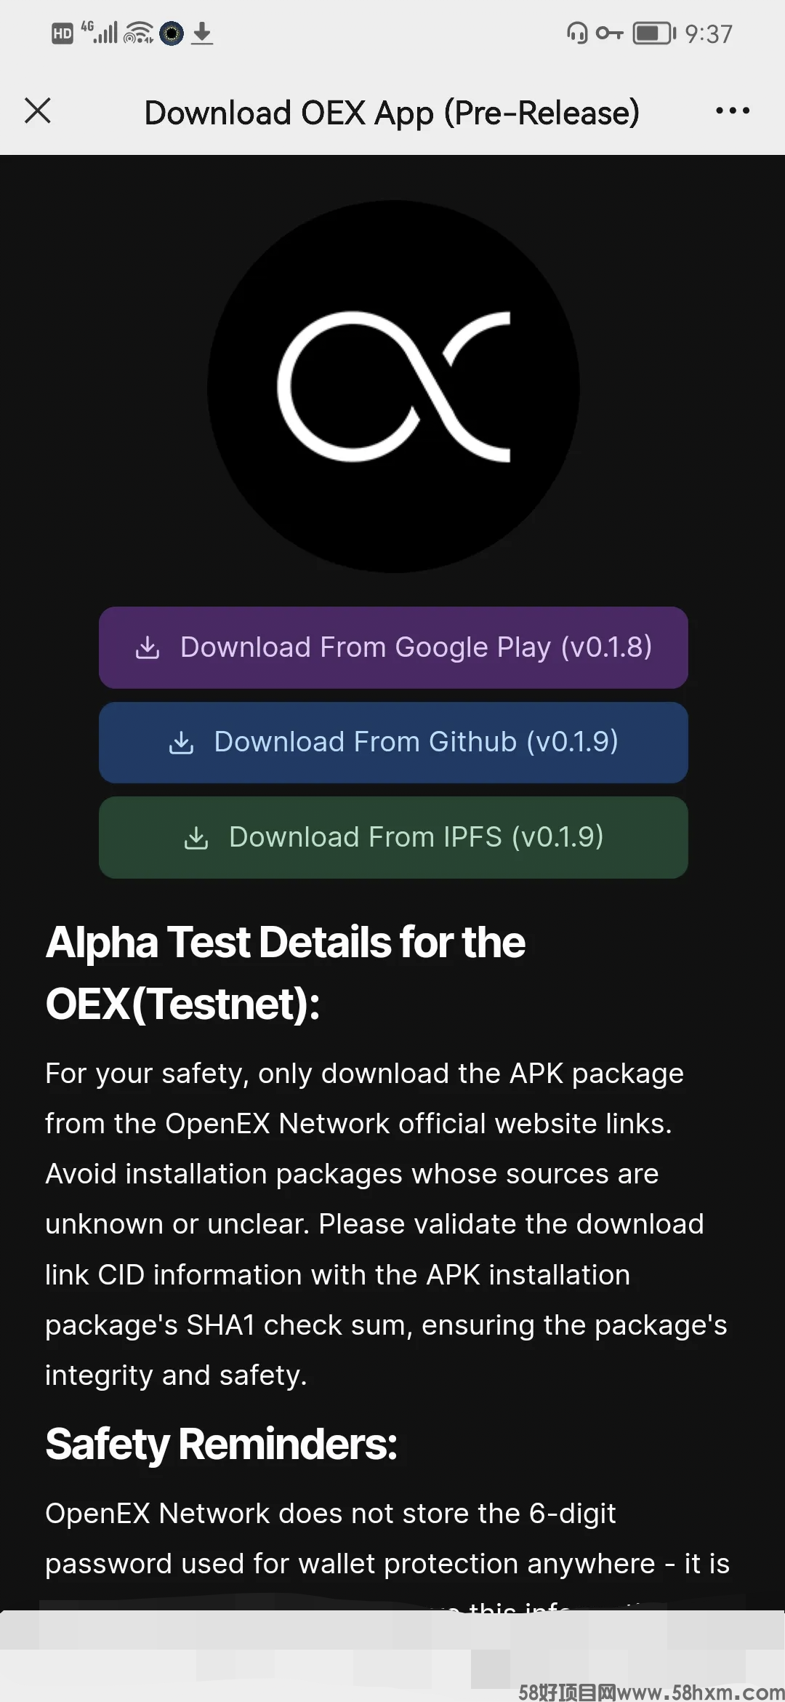Close the page with the X icon
Screen dimensions: 785x1702
[x=38, y=111]
